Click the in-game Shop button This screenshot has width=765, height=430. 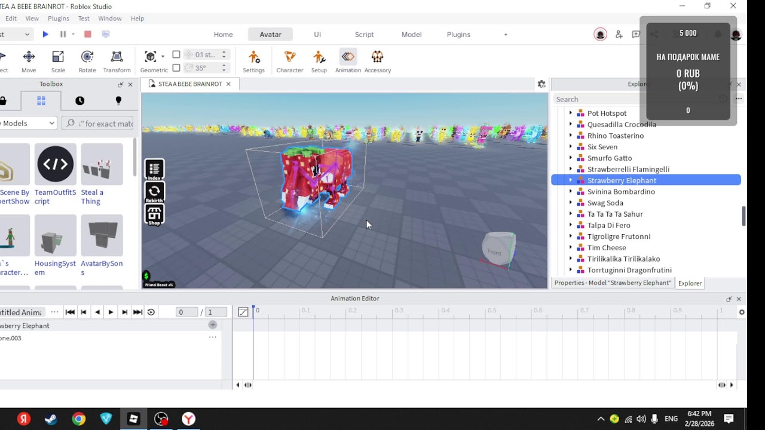point(154,214)
